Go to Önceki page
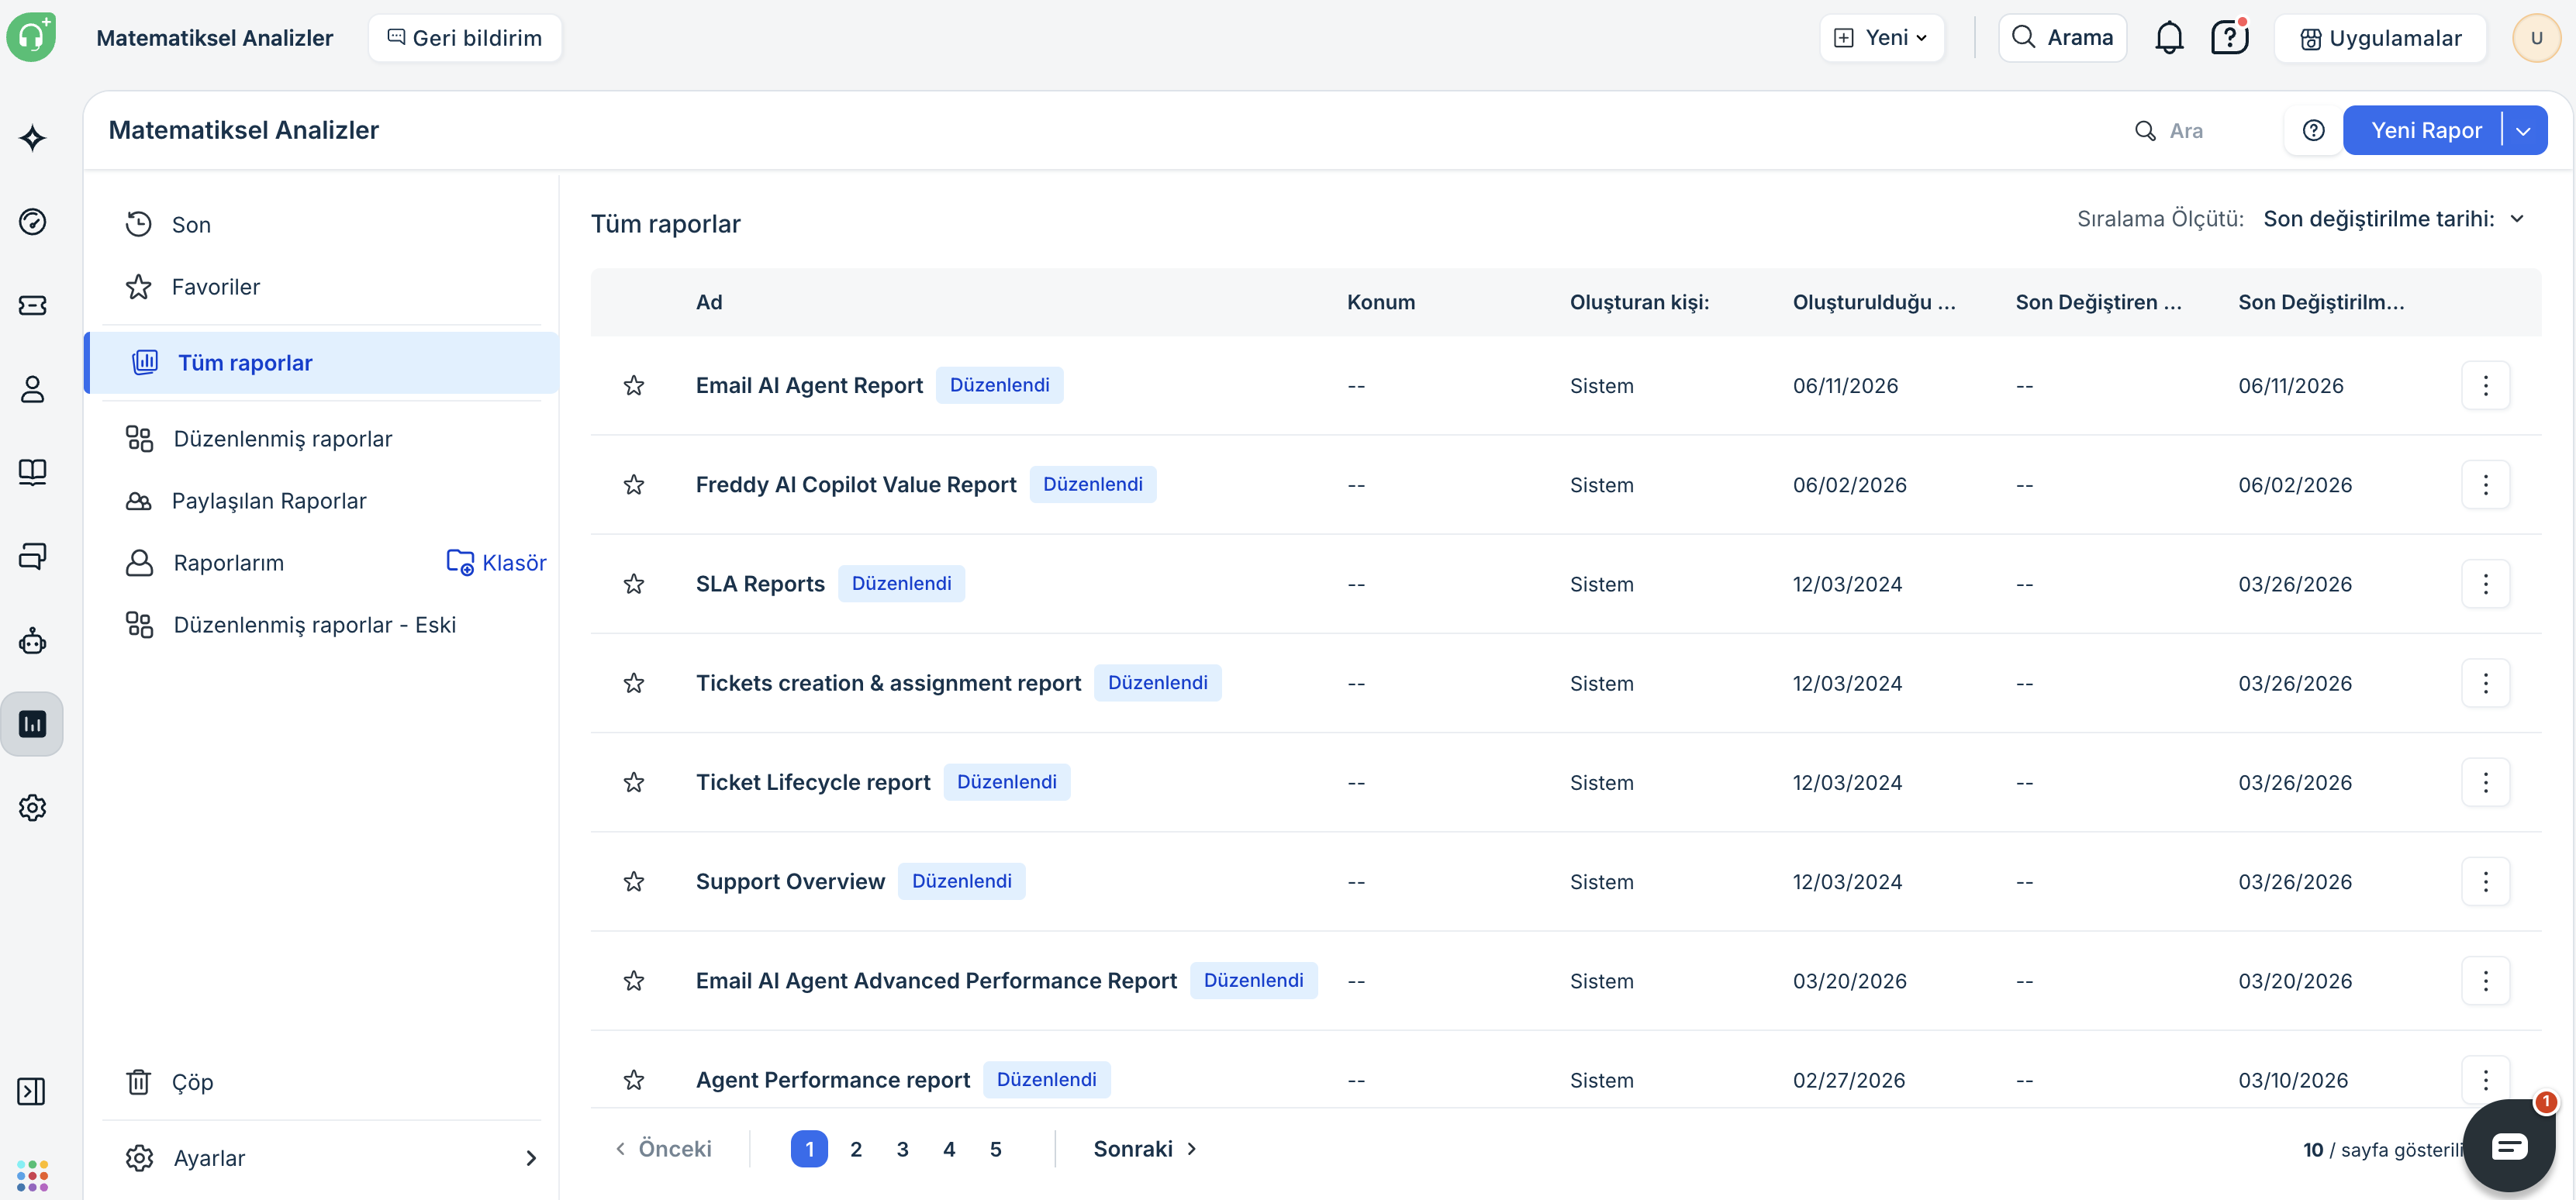The image size is (2576, 1200). click(x=663, y=1149)
